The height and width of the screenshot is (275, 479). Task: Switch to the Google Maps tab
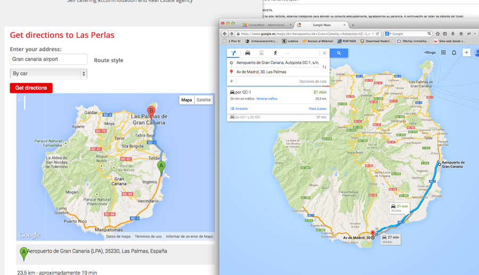321,25
